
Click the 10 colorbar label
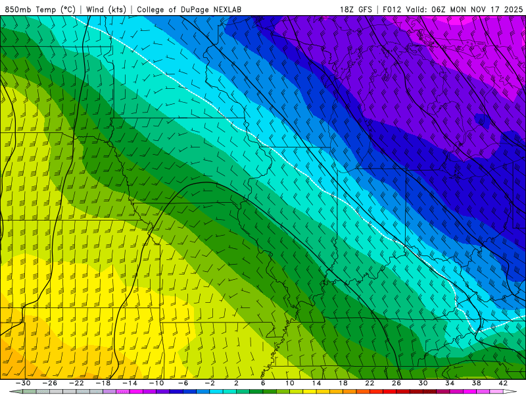[290, 383]
